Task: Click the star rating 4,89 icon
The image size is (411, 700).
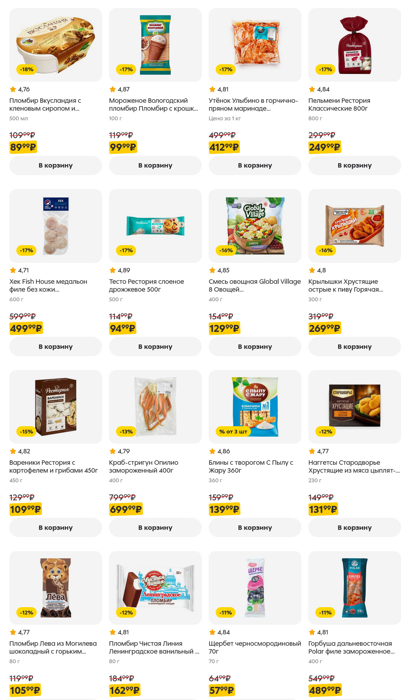Action: click(113, 270)
